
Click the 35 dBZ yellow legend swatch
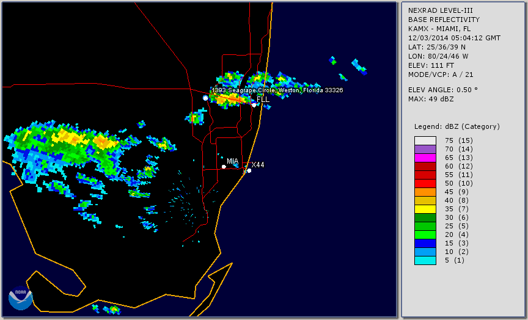425,209
